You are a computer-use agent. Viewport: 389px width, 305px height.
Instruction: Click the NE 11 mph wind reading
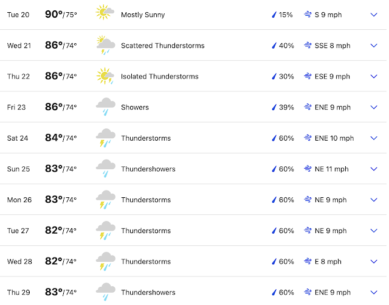coord(332,169)
